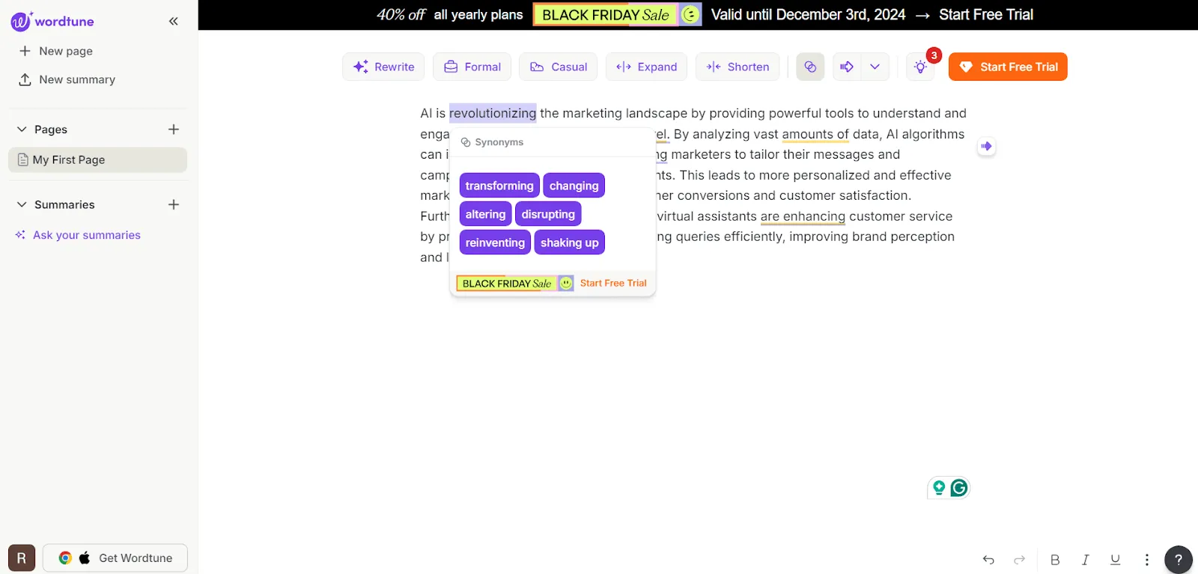Apply the Casual tone
1198x574 pixels.
tap(558, 67)
